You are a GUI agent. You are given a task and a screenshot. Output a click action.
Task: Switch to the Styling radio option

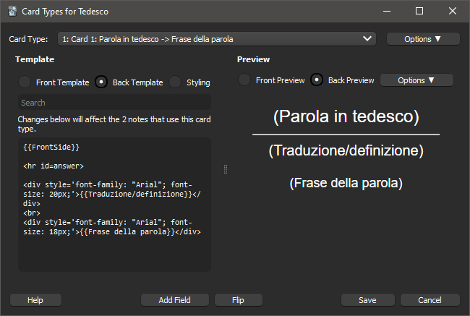pos(175,82)
